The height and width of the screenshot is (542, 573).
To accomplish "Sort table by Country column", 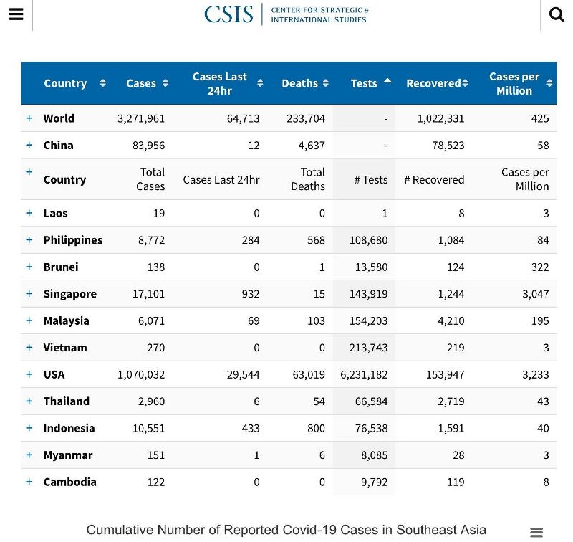I will point(74,83).
